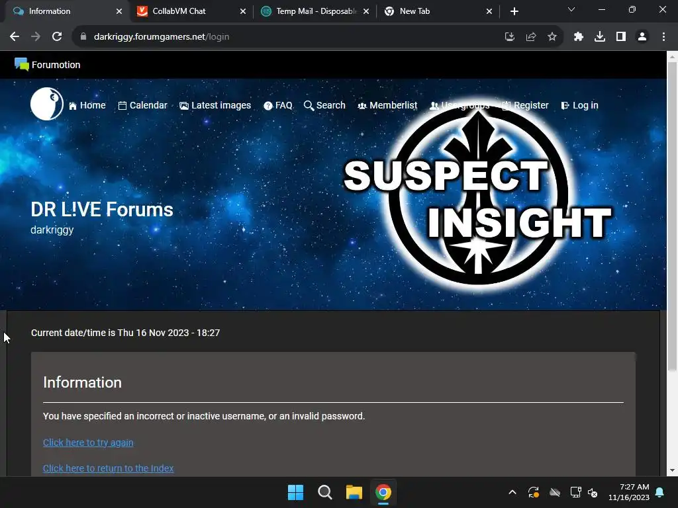The height and width of the screenshot is (508, 678).
Task: Open the Log in page
Action: point(579,105)
